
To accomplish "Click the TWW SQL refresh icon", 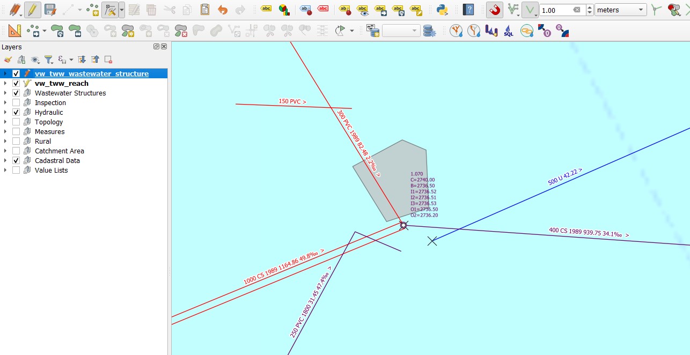I will [x=509, y=31].
